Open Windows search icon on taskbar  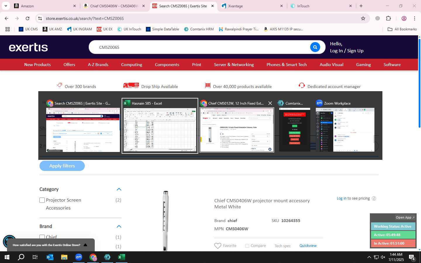21,257
